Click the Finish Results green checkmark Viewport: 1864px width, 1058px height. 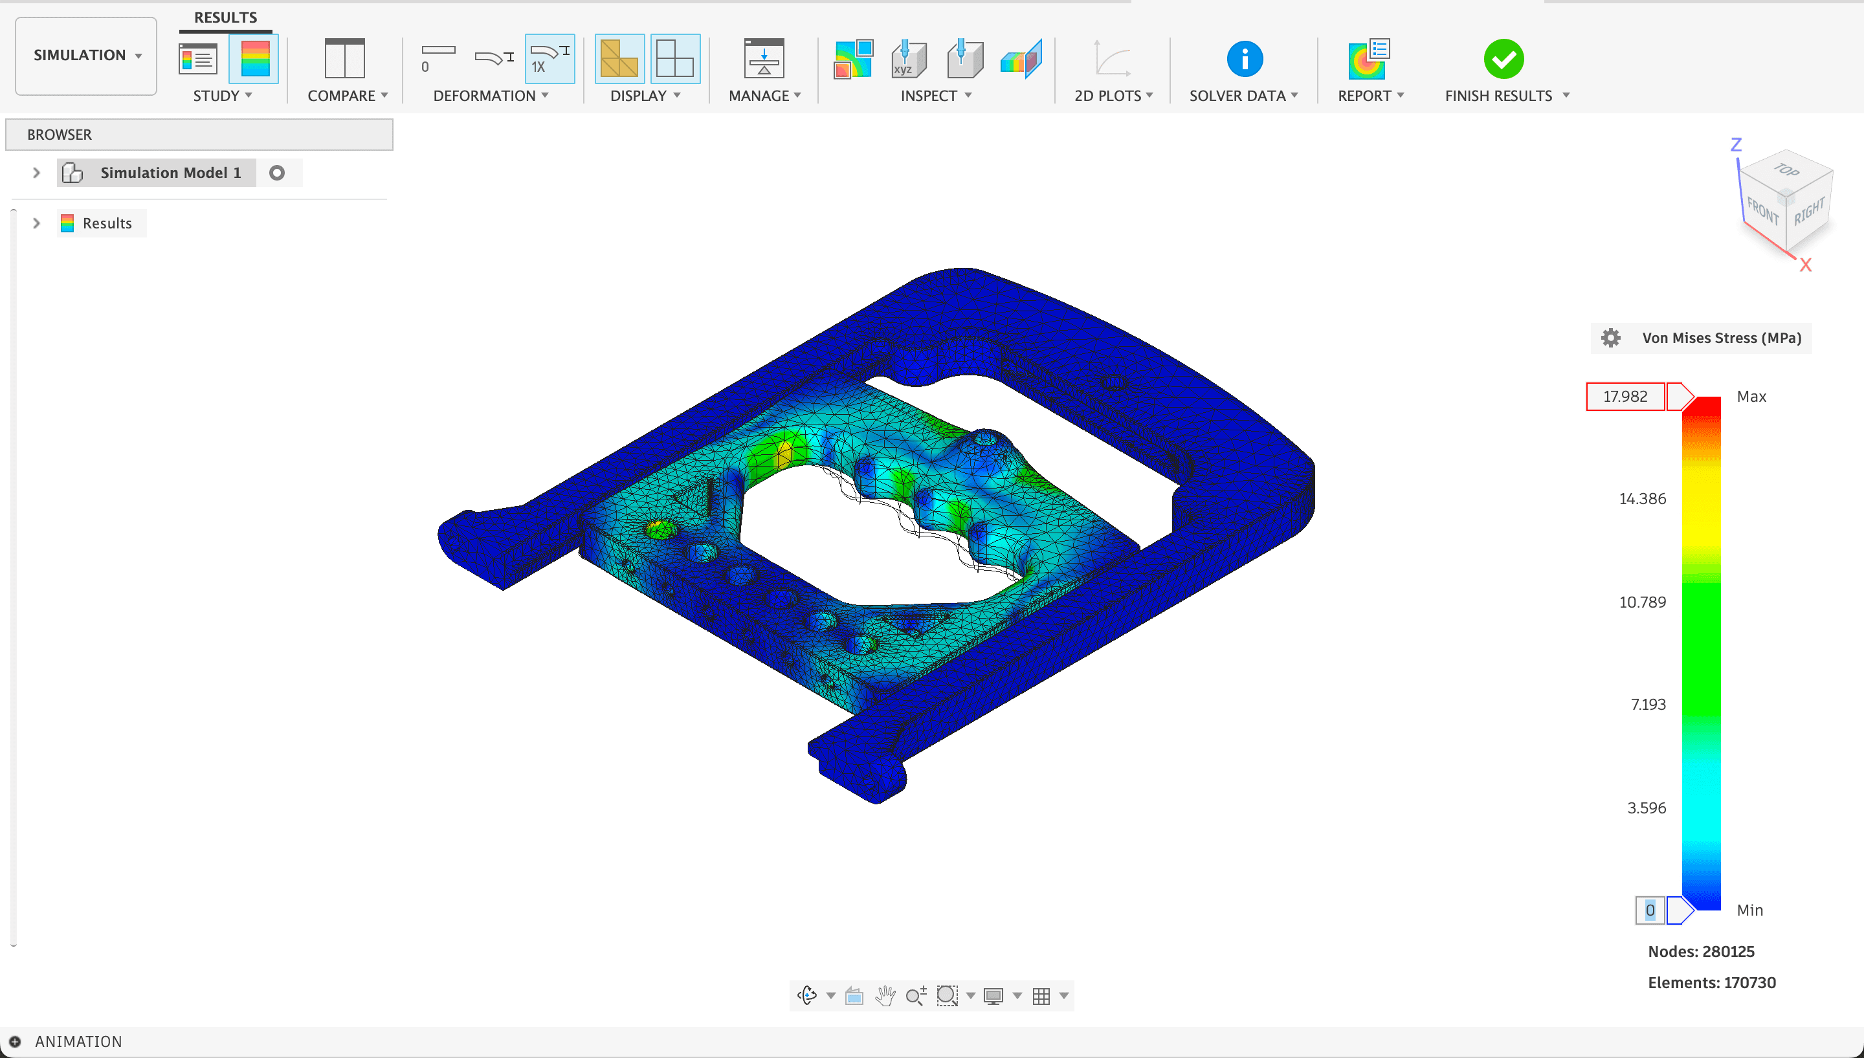(1503, 59)
